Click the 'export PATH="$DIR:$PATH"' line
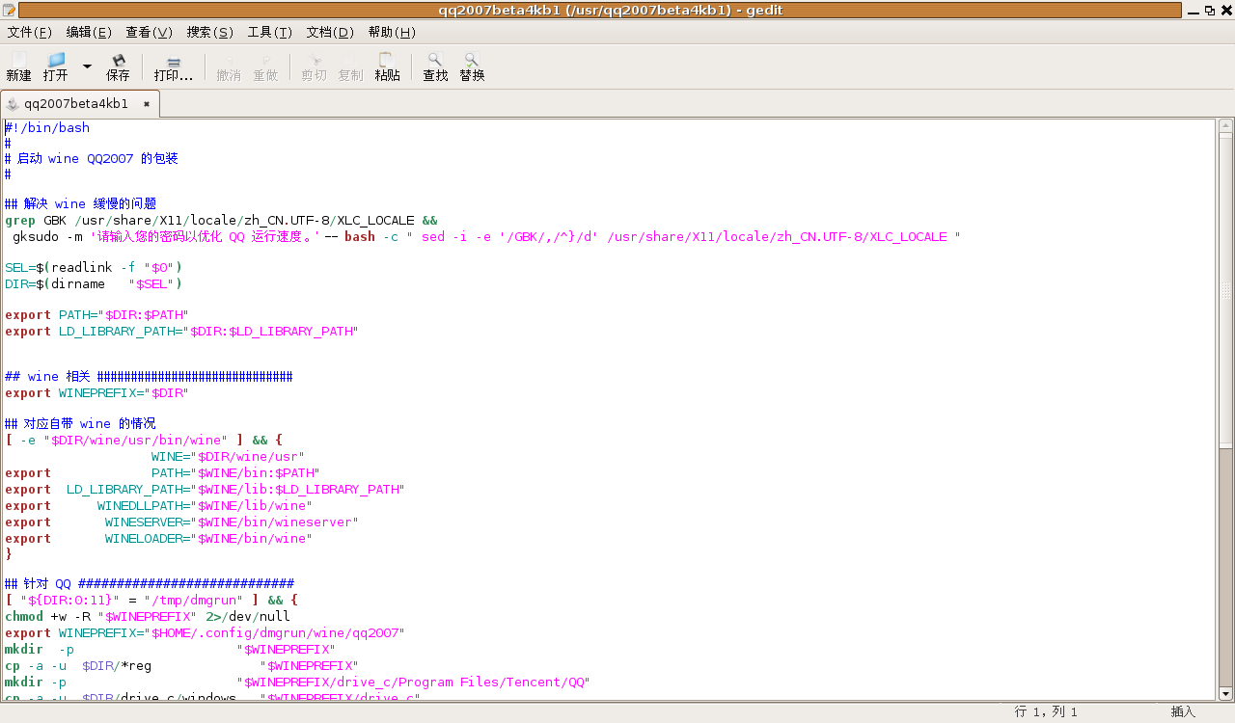The height and width of the screenshot is (723, 1235). (96, 314)
